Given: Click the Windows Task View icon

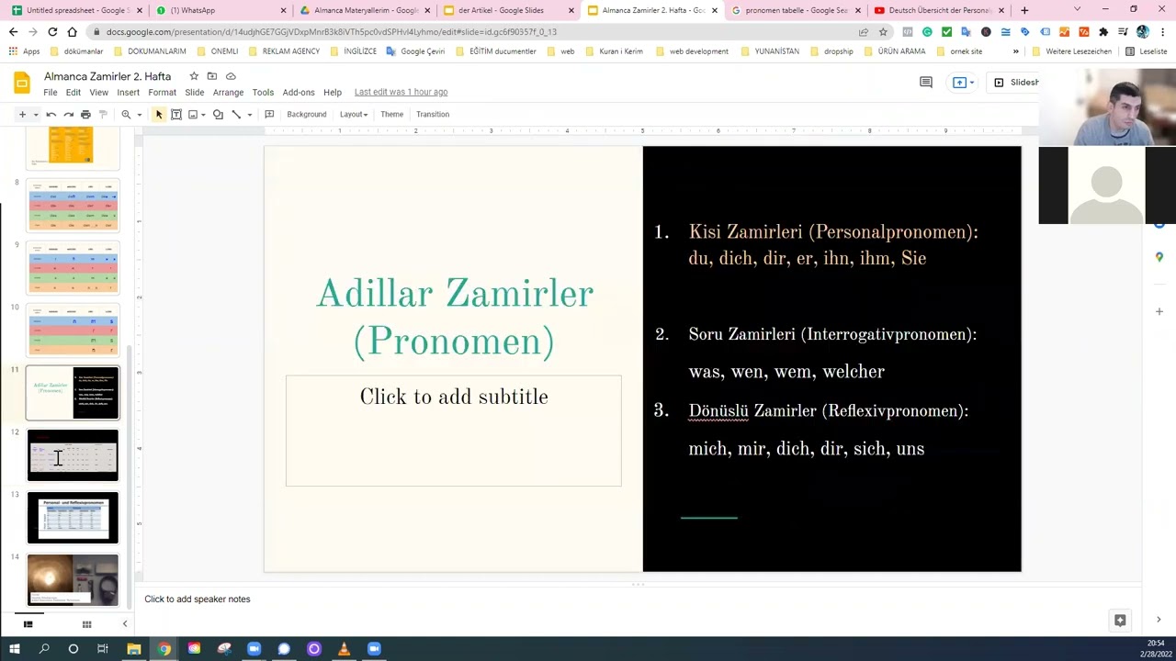Looking at the screenshot, I should 103,649.
